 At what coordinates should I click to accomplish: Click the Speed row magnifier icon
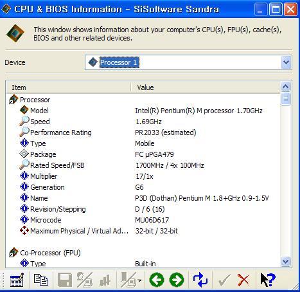[24, 121]
